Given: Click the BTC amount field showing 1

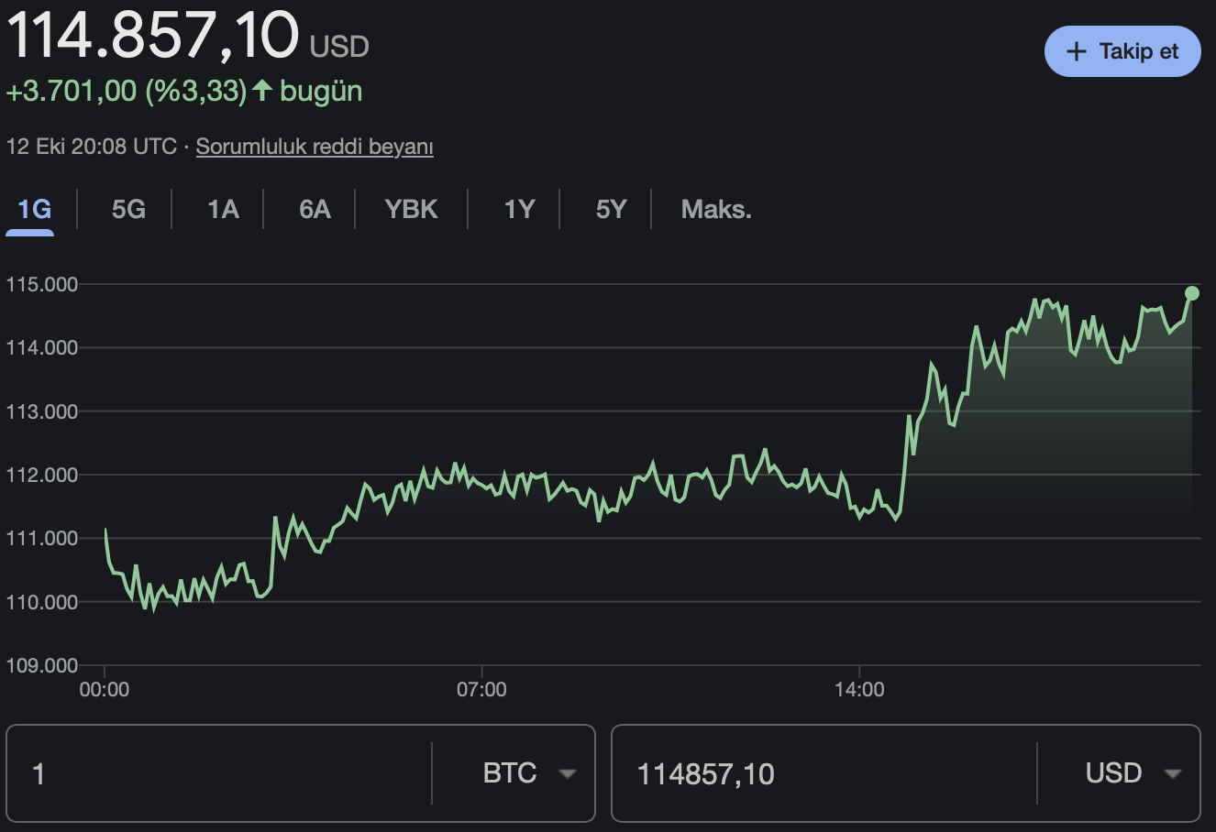Looking at the screenshot, I should click(x=220, y=773).
